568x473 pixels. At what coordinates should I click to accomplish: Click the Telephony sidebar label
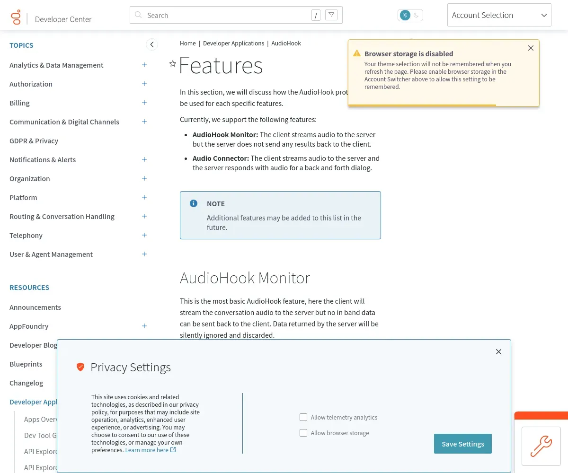[26, 235]
